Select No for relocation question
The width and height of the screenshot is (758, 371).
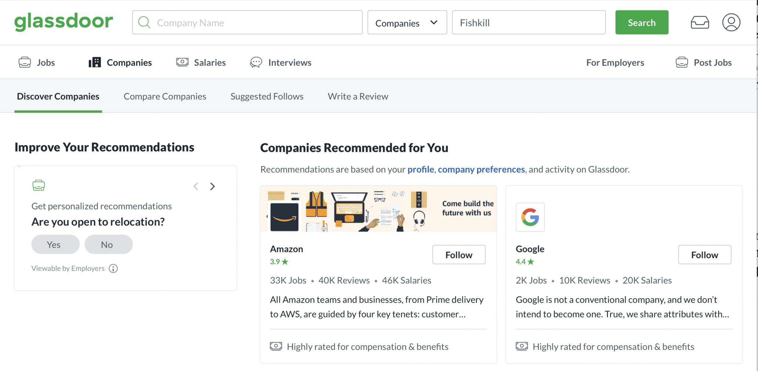tap(108, 244)
